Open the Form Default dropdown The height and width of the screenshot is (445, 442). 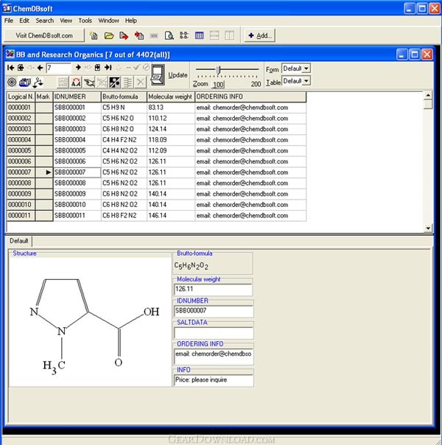click(306, 69)
